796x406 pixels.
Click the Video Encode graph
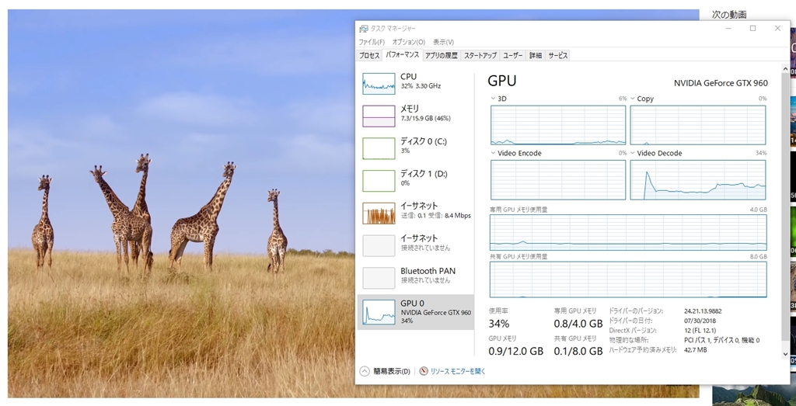[x=558, y=180]
